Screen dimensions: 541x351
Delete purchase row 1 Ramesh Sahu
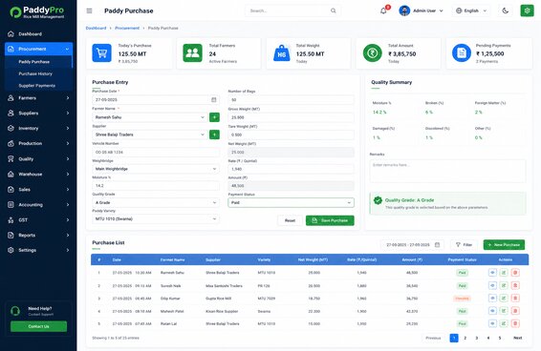515,273
